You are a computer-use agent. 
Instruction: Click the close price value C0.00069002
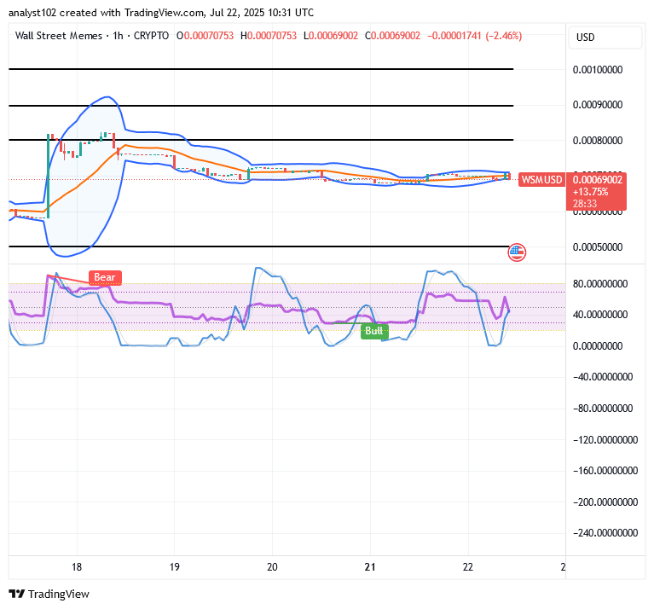[x=392, y=36]
